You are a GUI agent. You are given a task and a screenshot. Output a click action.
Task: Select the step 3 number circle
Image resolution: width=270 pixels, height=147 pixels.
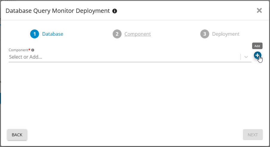click(x=204, y=34)
